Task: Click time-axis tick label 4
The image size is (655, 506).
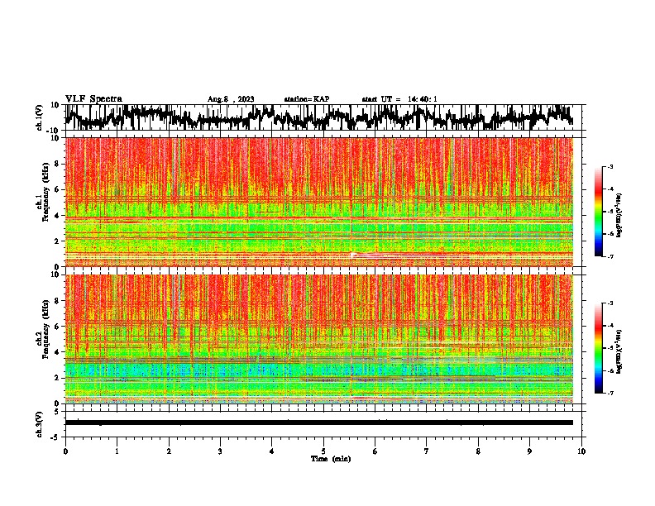Action: click(x=272, y=451)
